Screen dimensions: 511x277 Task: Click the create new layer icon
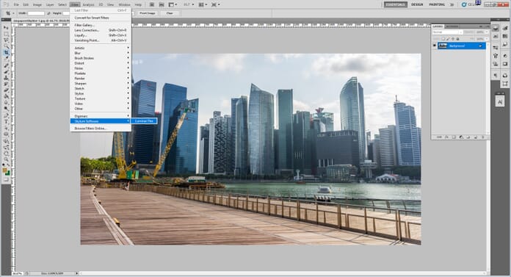pos(476,137)
